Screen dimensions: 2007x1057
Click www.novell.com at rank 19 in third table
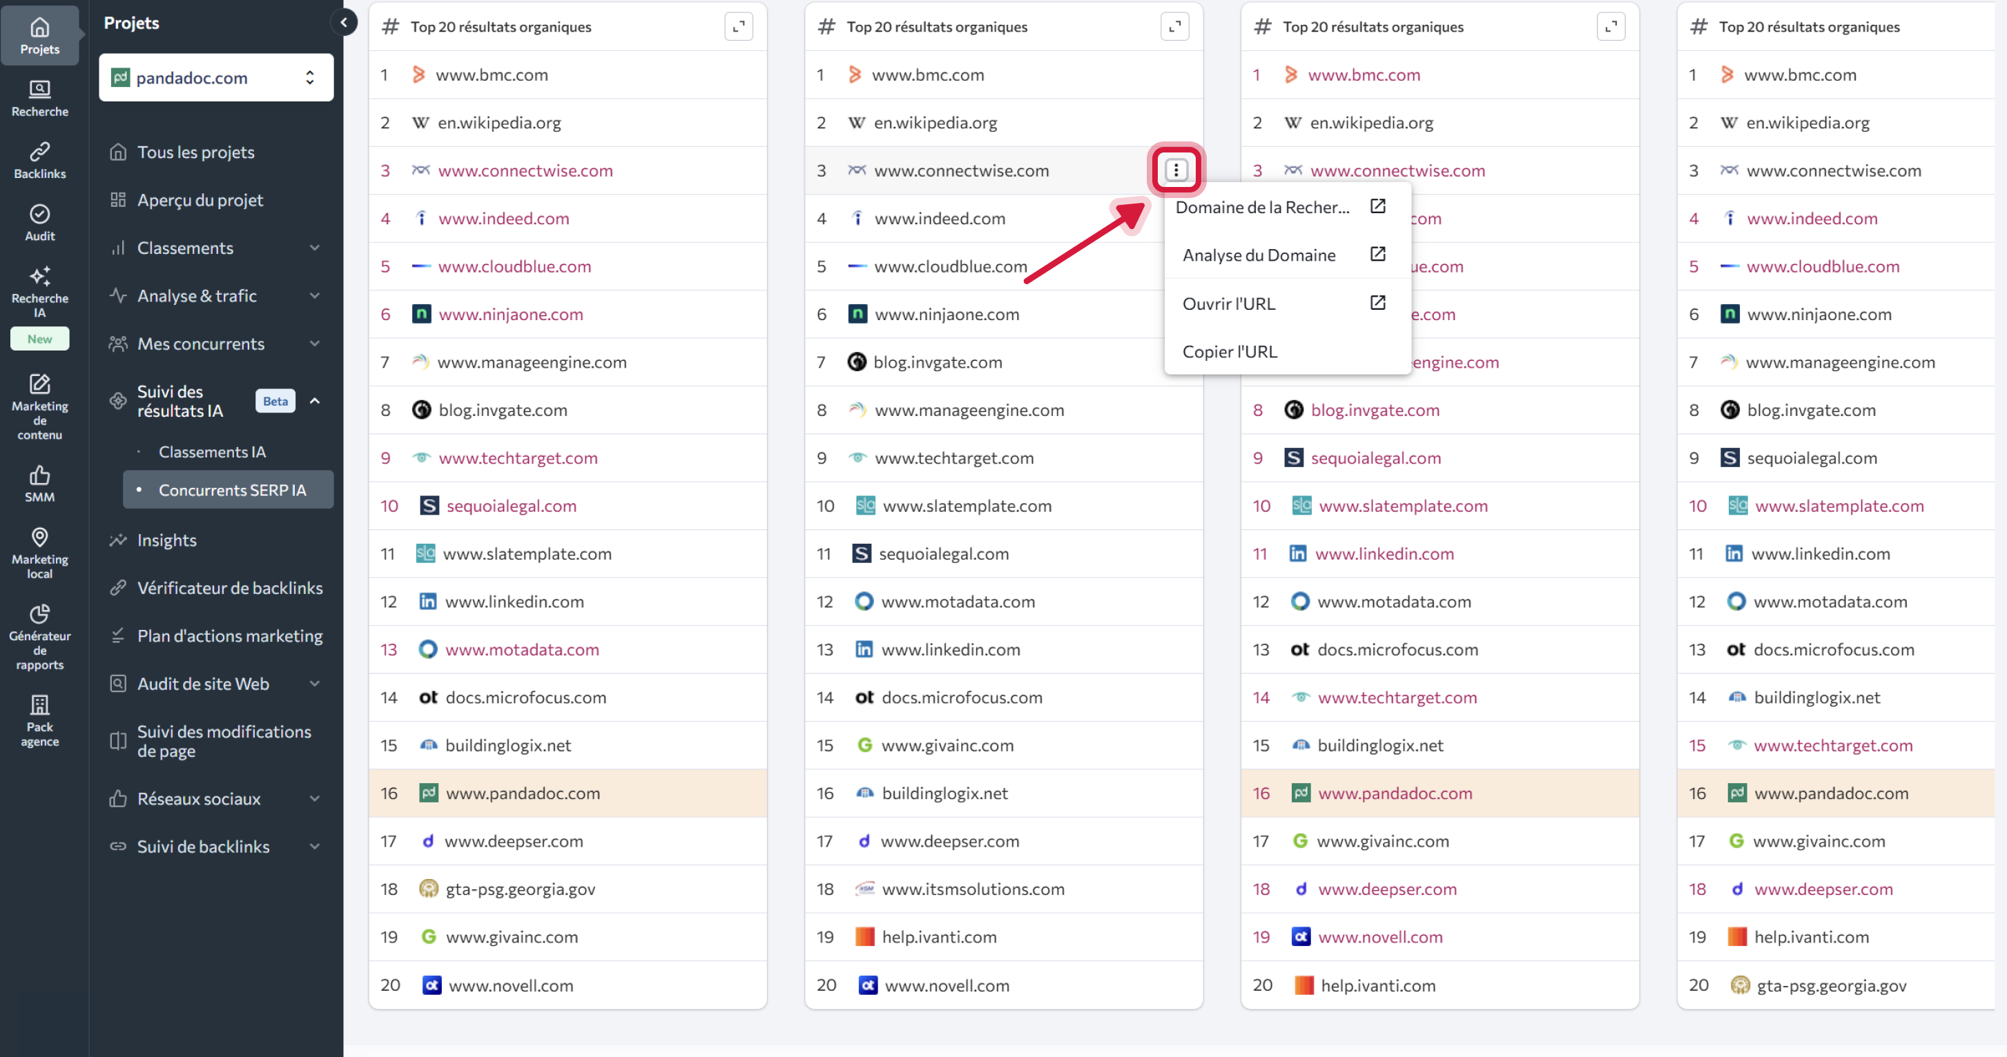coord(1380,937)
